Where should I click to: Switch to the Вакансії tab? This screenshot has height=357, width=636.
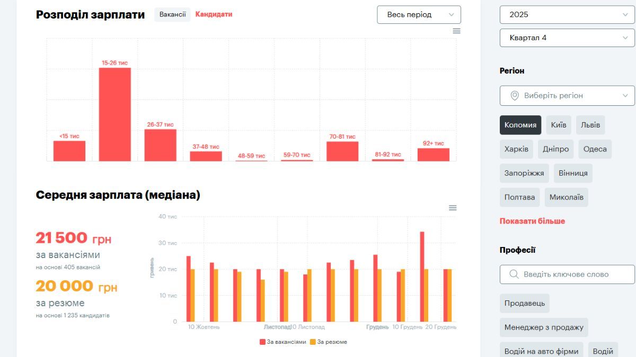[x=172, y=15]
